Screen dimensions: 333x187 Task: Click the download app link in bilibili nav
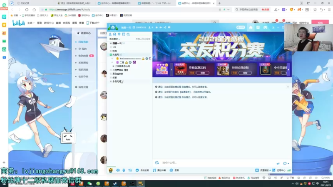[93, 23]
